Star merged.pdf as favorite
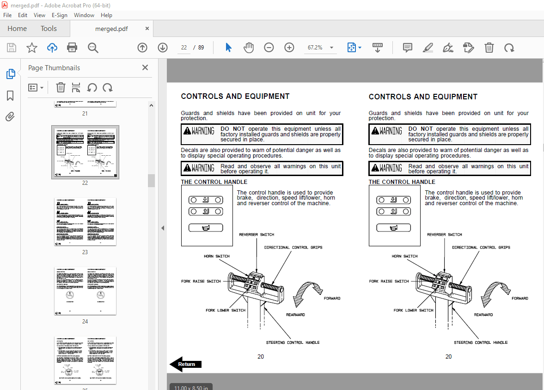Image resolution: width=544 pixels, height=390 pixels. click(31, 47)
